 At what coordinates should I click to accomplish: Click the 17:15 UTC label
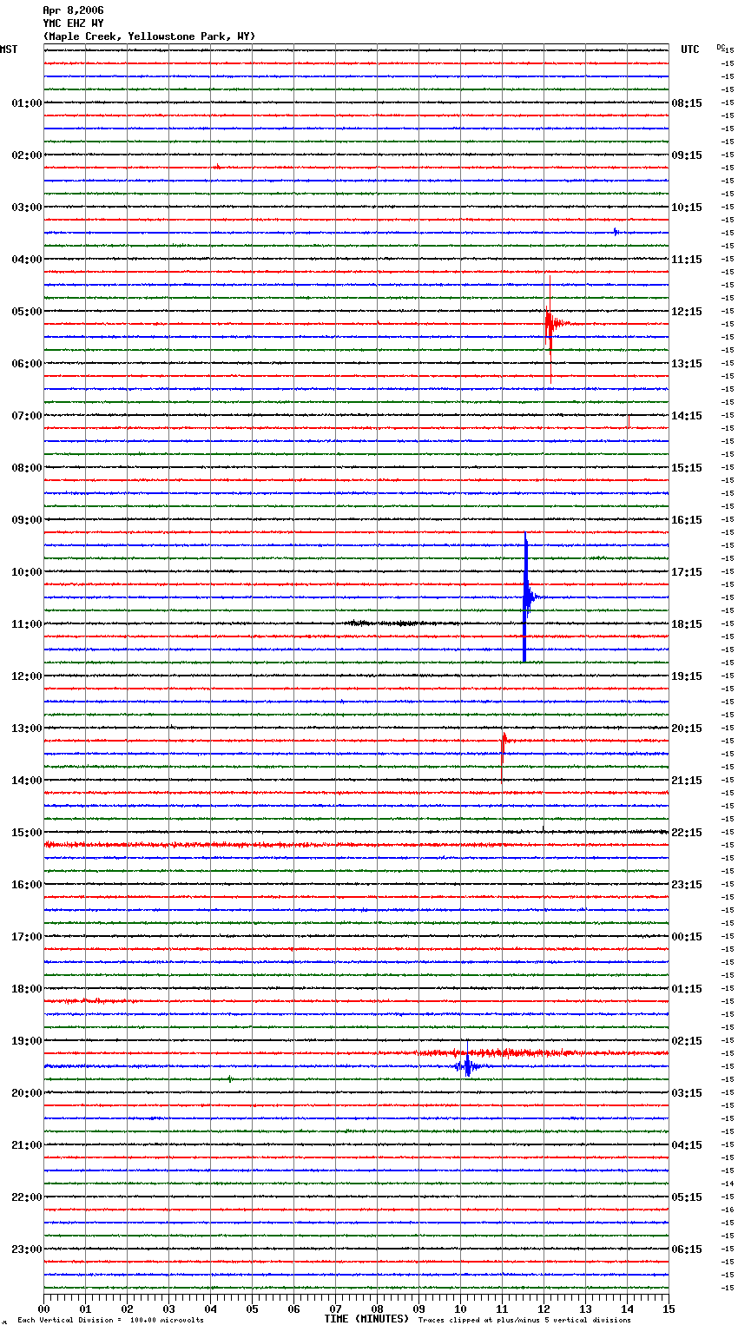point(687,571)
